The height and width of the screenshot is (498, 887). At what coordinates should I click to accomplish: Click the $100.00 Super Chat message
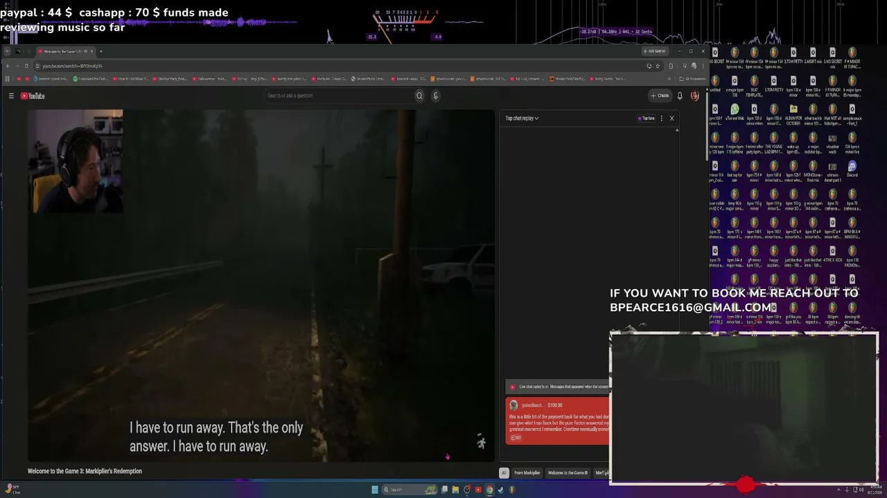(558, 421)
